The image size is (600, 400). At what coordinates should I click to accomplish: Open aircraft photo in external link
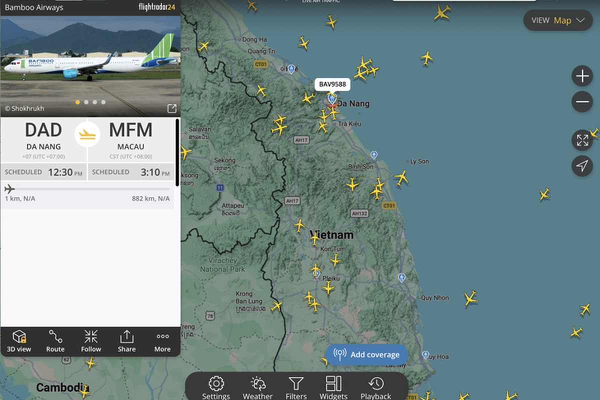point(171,108)
